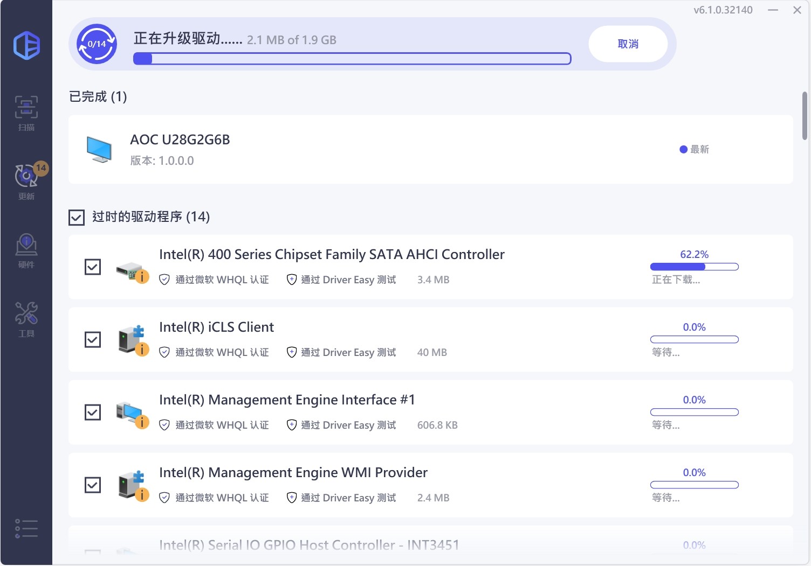Click the WHQL shield icon for SATA AHCI Controller
This screenshot has height=566, width=811.
tap(164, 279)
